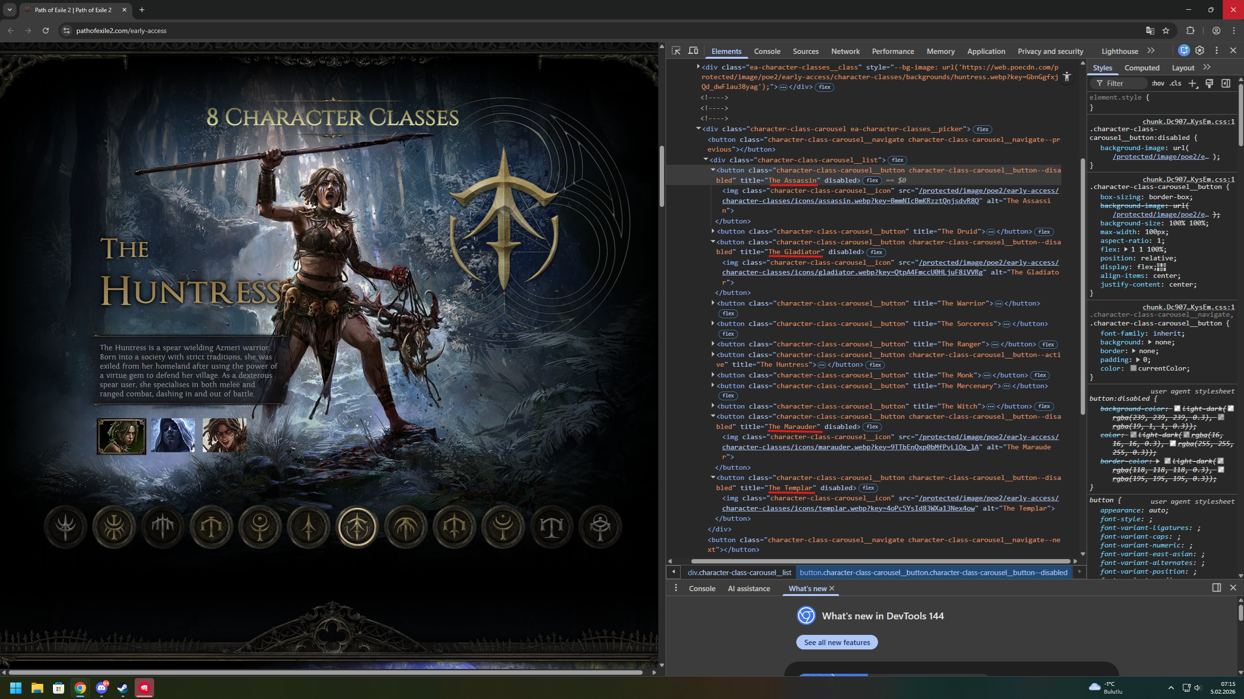Select The Druid class icon in carousel
Screen dimensions: 1244x699
point(114,527)
